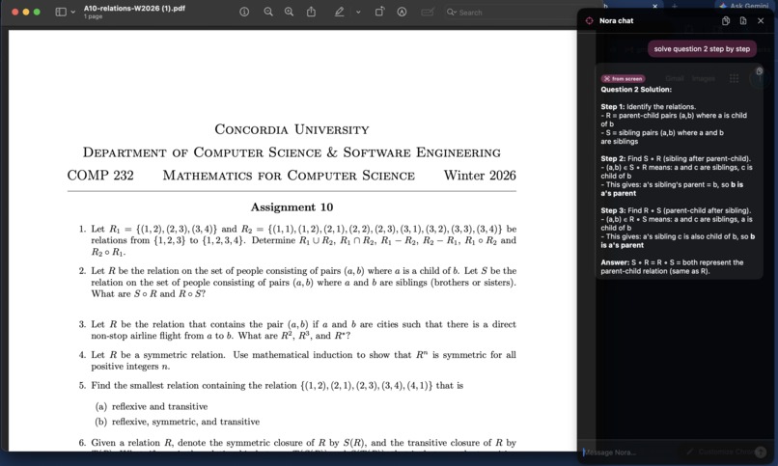Click the 'Assignment 10' heading

click(x=292, y=207)
